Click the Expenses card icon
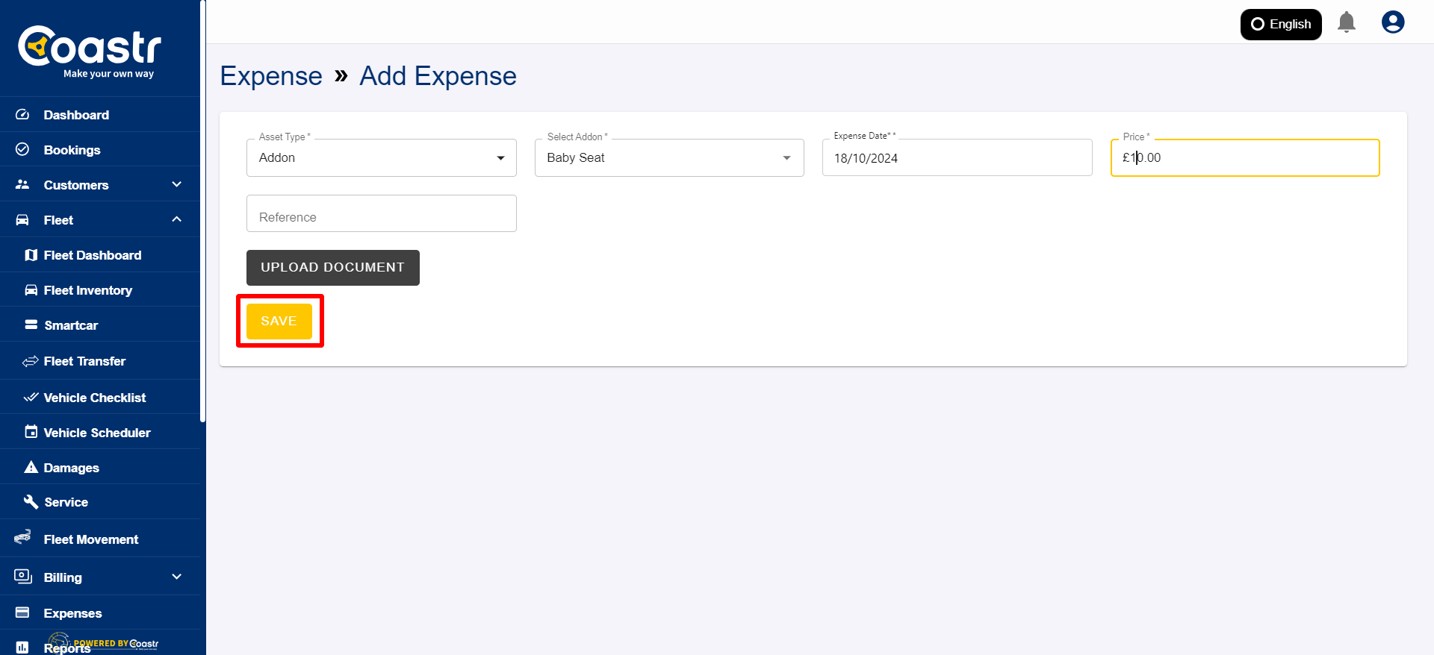This screenshot has height=655, width=1434. click(22, 612)
